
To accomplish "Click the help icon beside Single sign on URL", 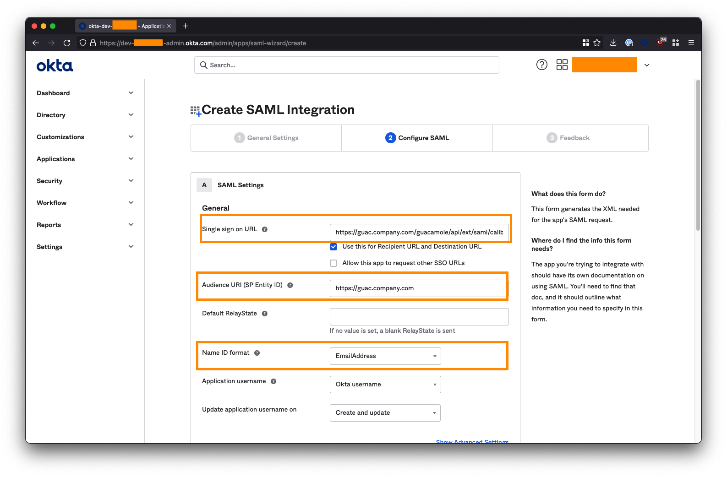I will click(265, 229).
